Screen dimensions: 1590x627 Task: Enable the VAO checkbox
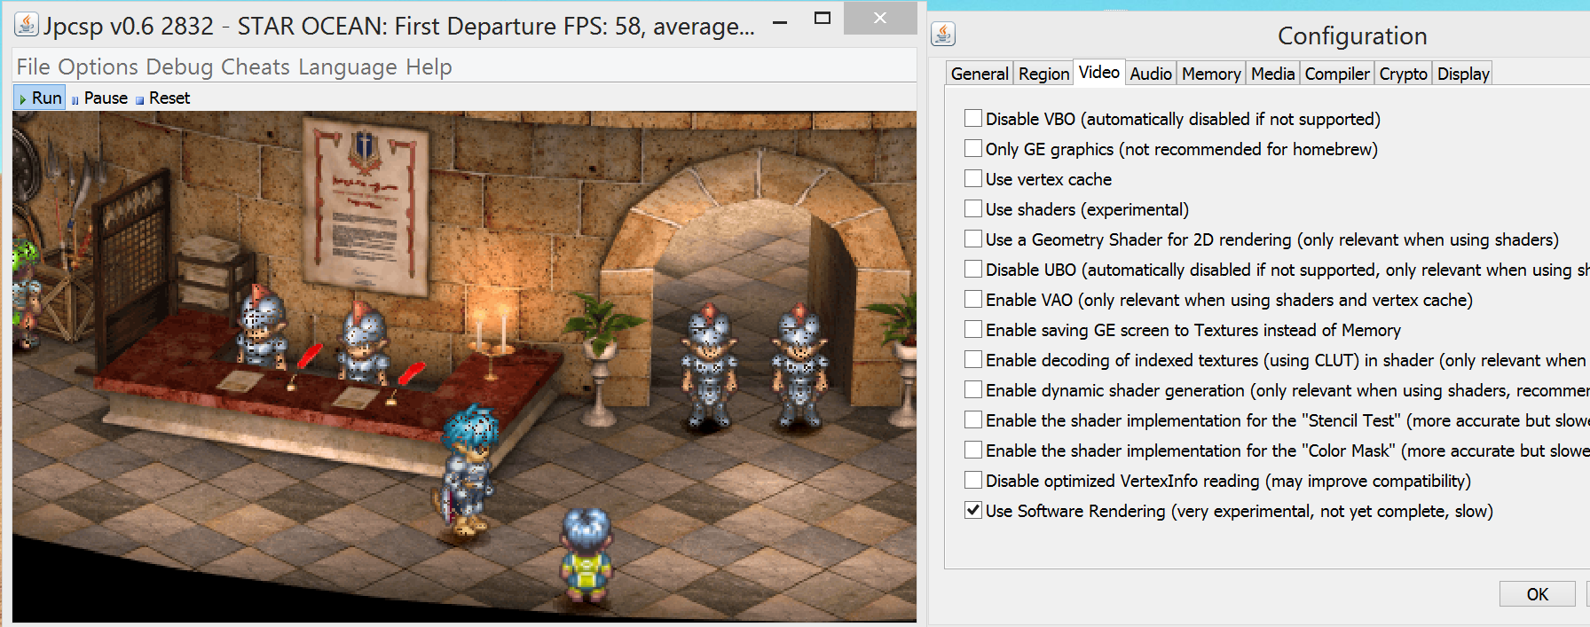tap(973, 299)
